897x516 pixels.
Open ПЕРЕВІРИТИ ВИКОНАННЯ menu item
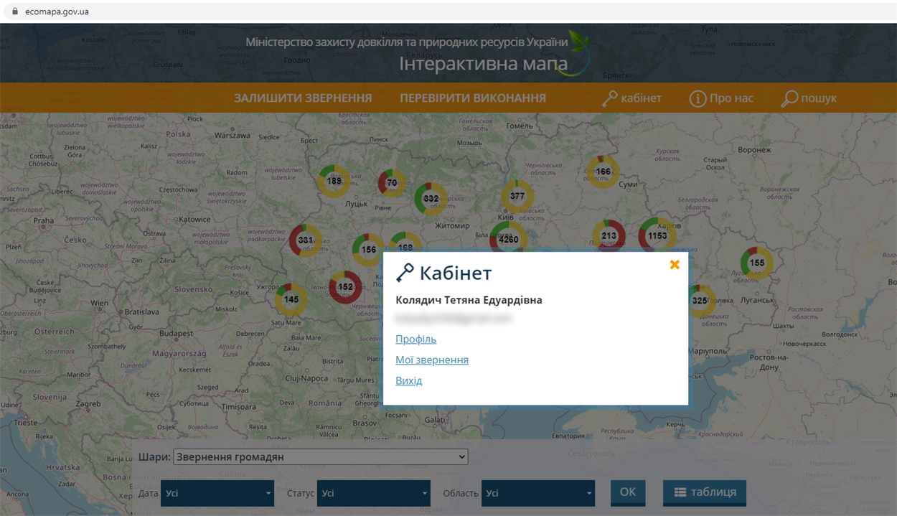tap(473, 98)
